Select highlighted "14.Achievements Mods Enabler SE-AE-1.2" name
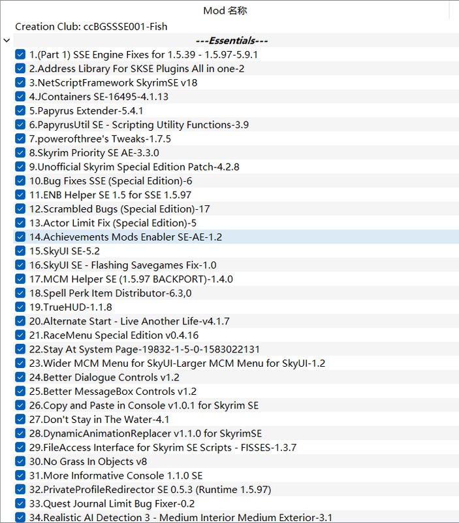Image resolution: width=459 pixels, height=523 pixels. 125,237
